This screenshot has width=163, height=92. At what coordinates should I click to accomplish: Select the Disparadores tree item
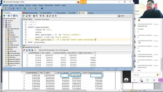coord(13,47)
